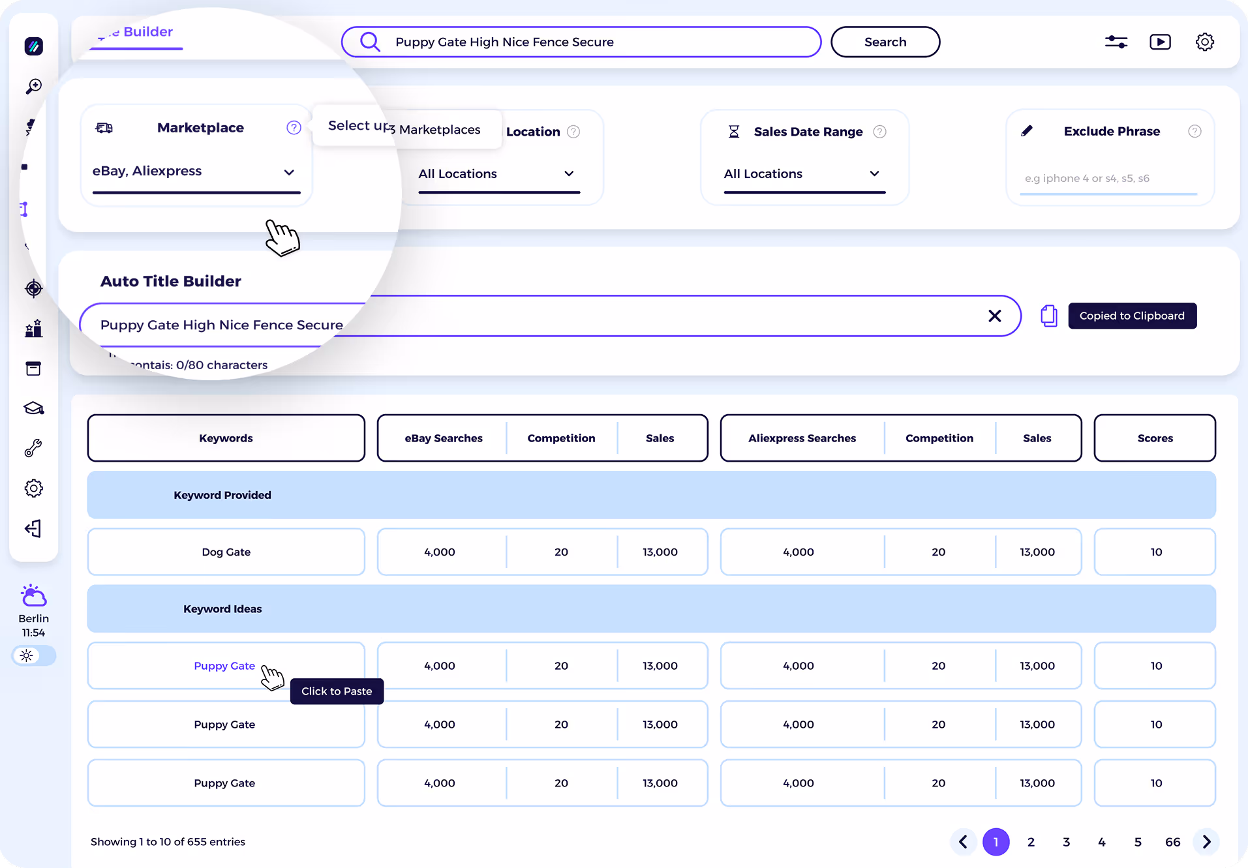Open the video tutorial play icon

coord(1160,42)
